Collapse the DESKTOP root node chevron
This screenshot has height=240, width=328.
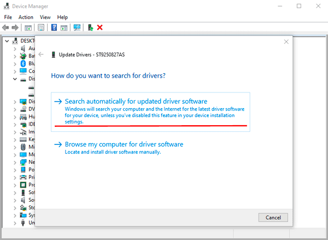tap(7, 41)
